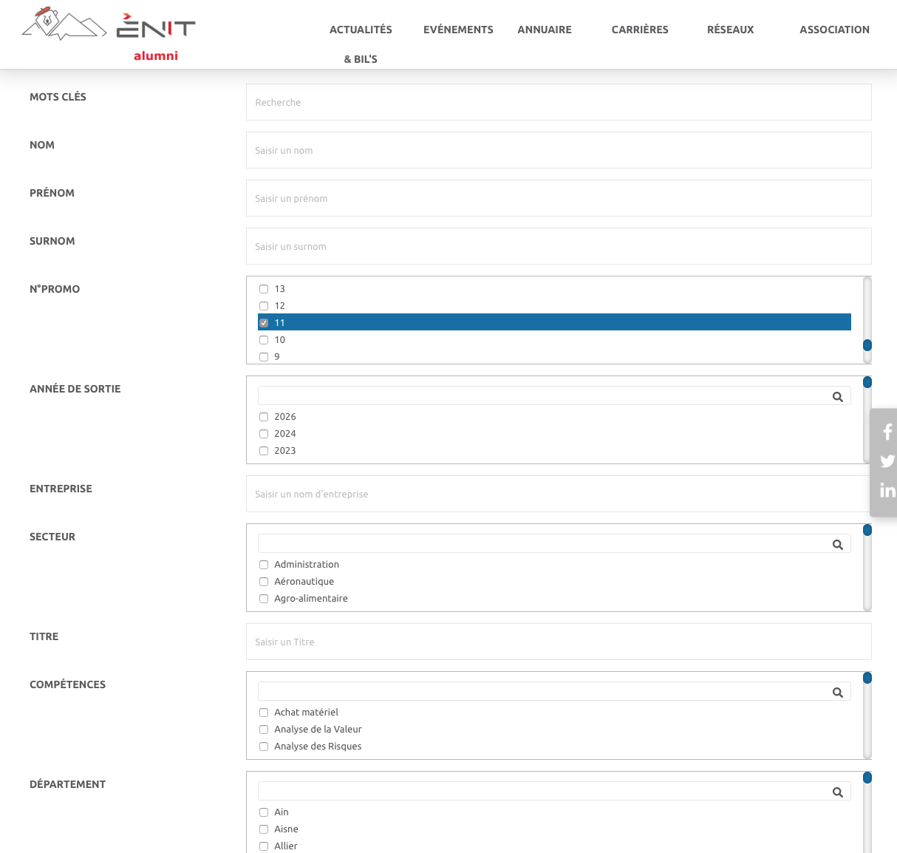Share on Facebook via side icon

click(x=887, y=432)
